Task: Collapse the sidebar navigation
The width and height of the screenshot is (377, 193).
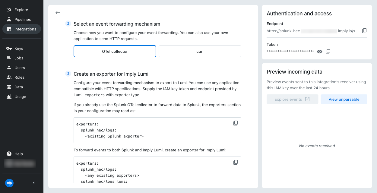Action: point(34,183)
